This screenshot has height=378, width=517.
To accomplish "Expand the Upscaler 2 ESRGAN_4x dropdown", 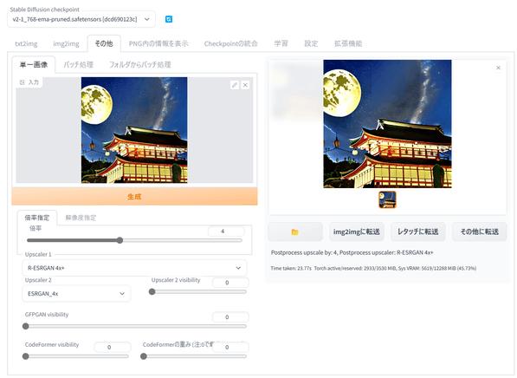I will coord(76,294).
